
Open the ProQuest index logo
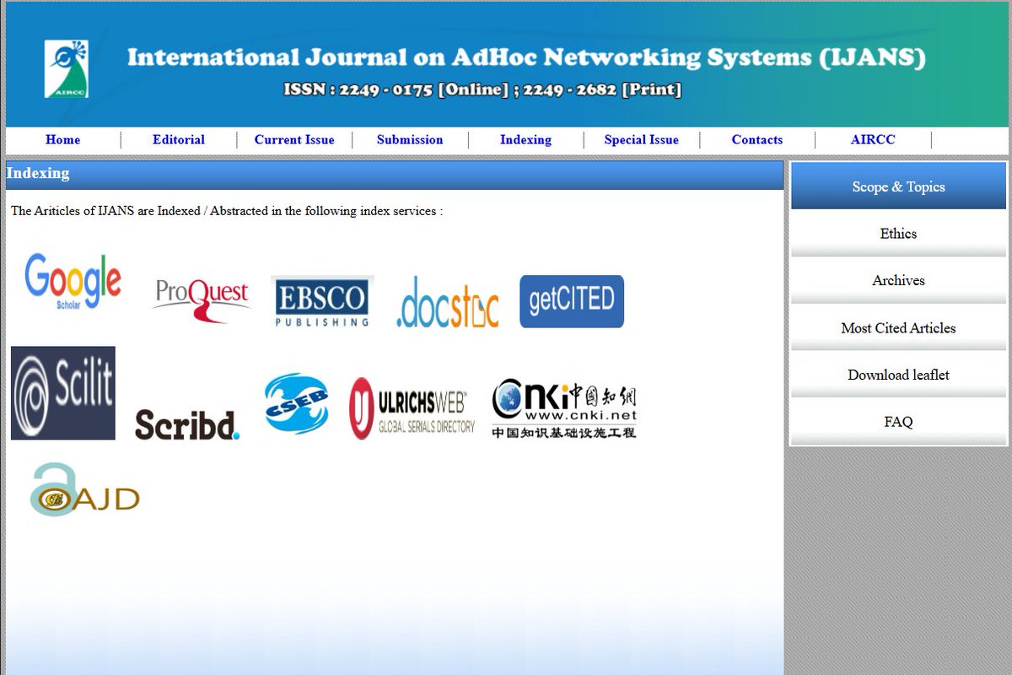click(202, 301)
